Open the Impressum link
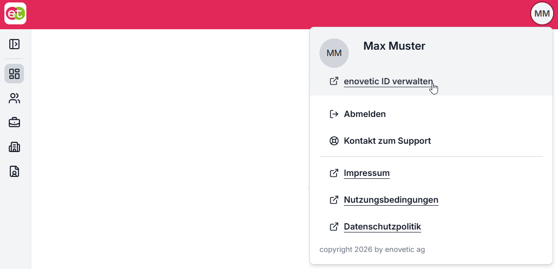Viewport: 558px width, 269px height. pyautogui.click(x=366, y=173)
